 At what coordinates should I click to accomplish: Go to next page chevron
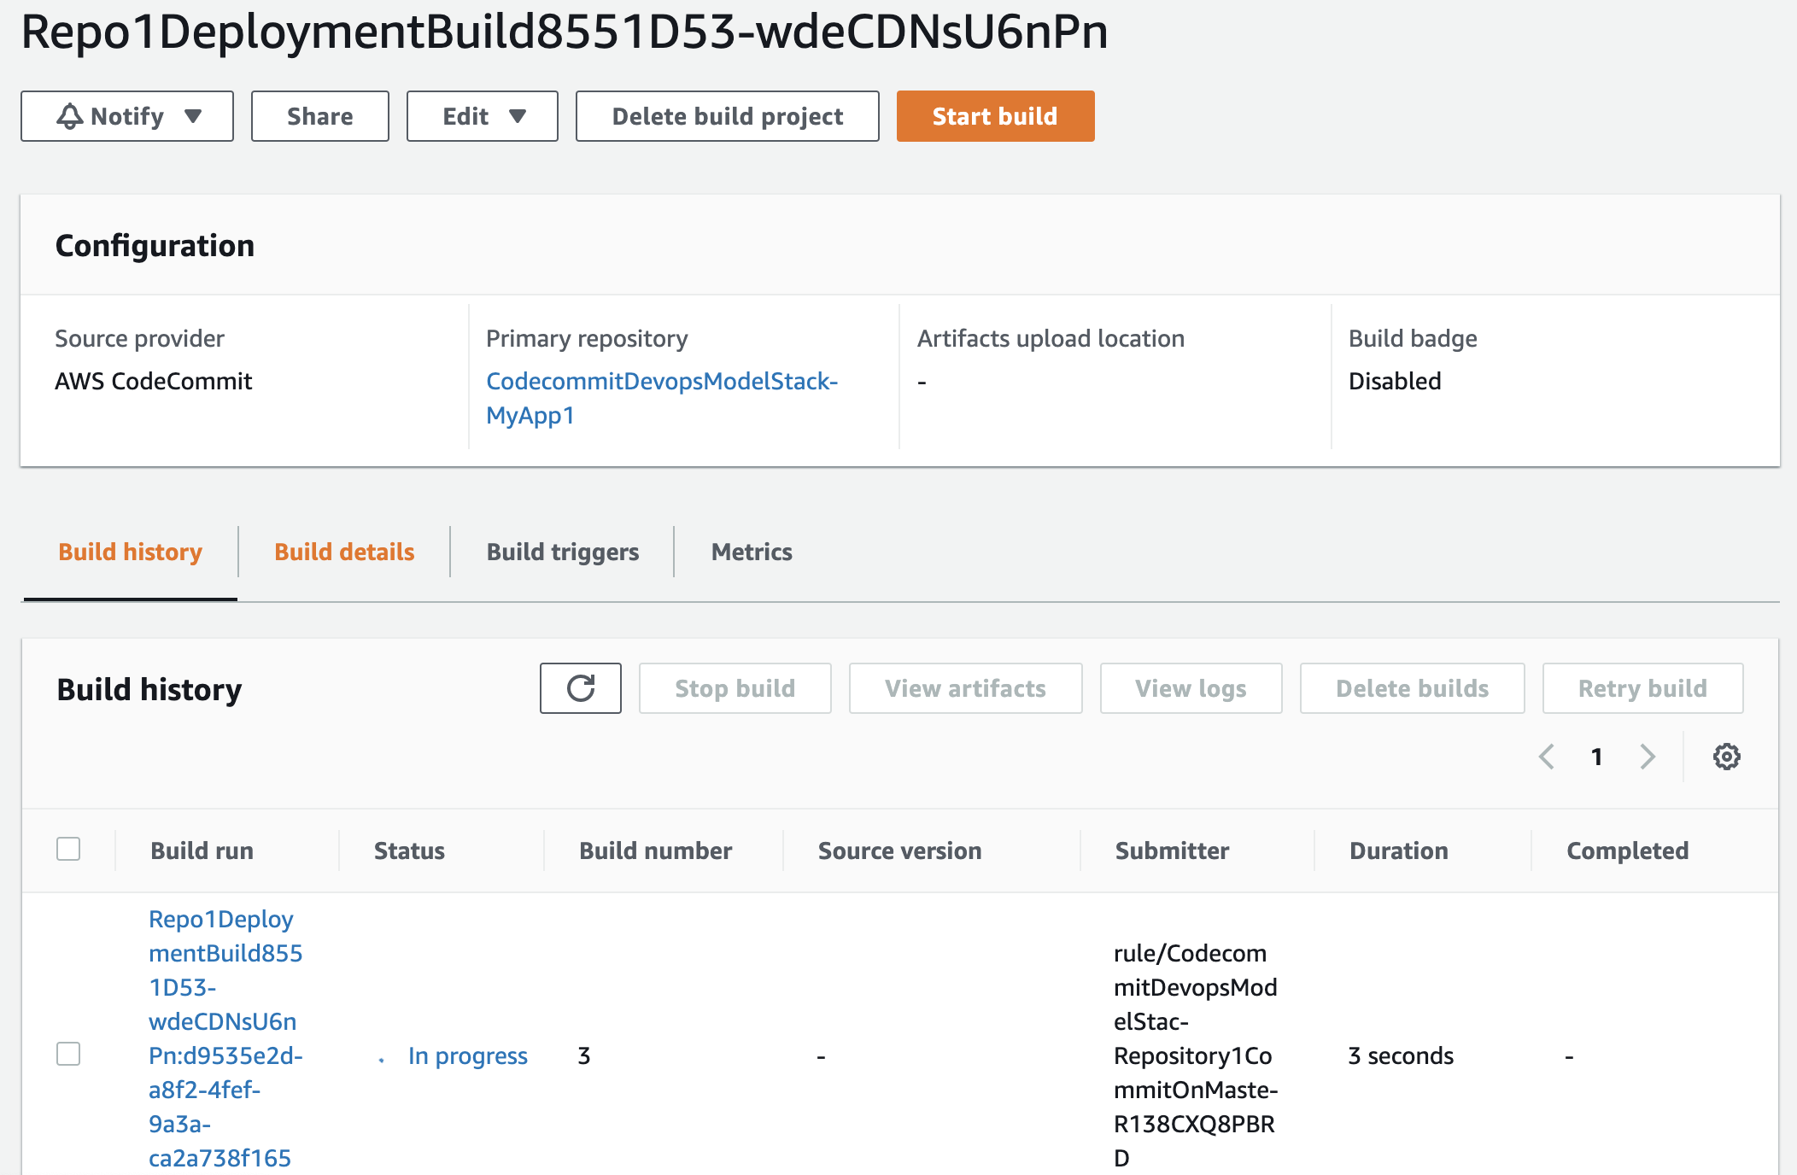pyautogui.click(x=1648, y=757)
